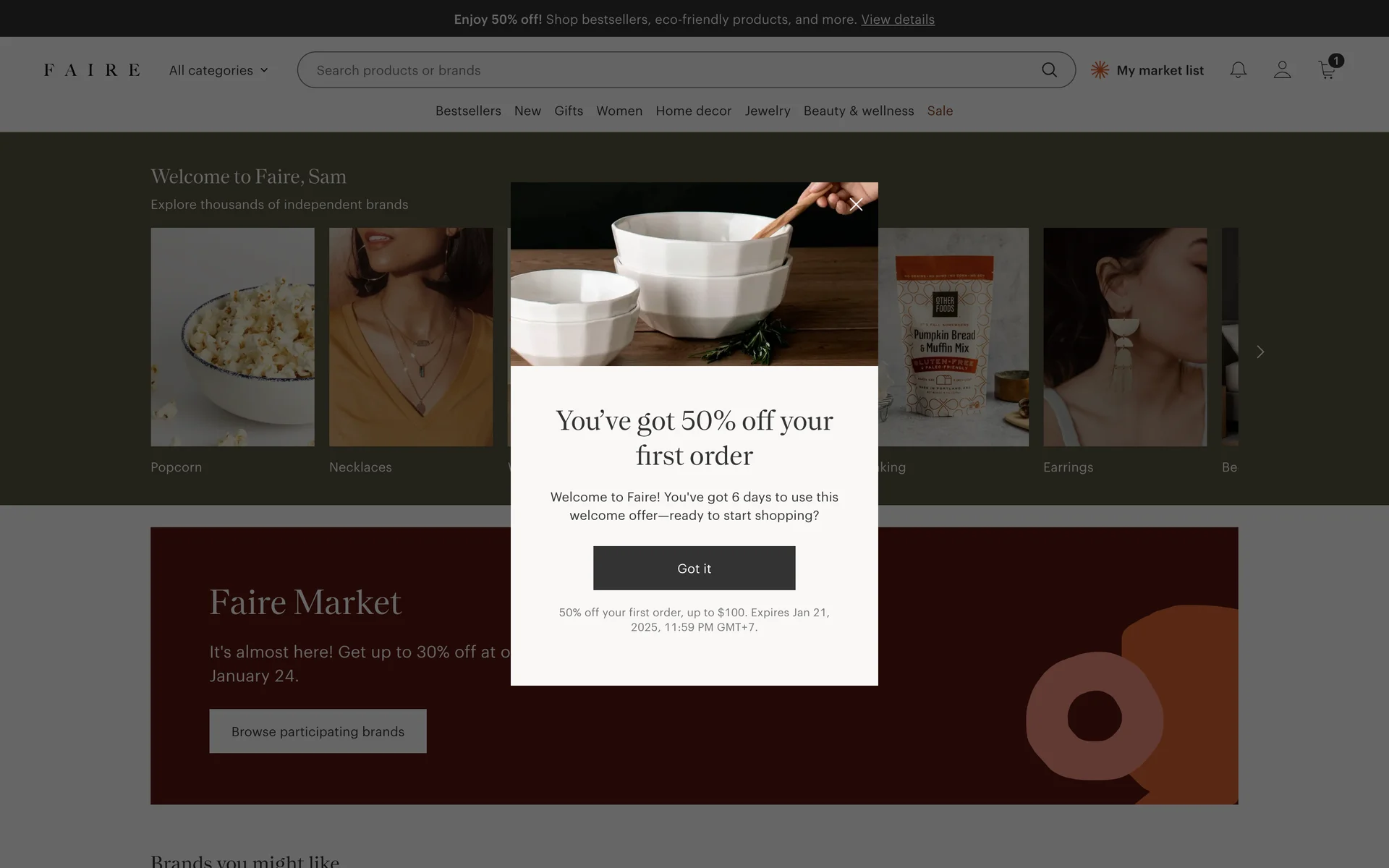Open the Popcorn category thumbnail

coord(232,337)
